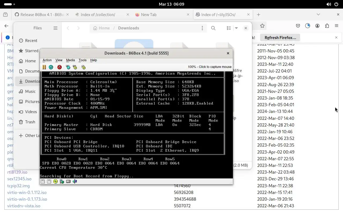
Task: Open the 86Box Tools menu
Action: (x=83, y=60)
